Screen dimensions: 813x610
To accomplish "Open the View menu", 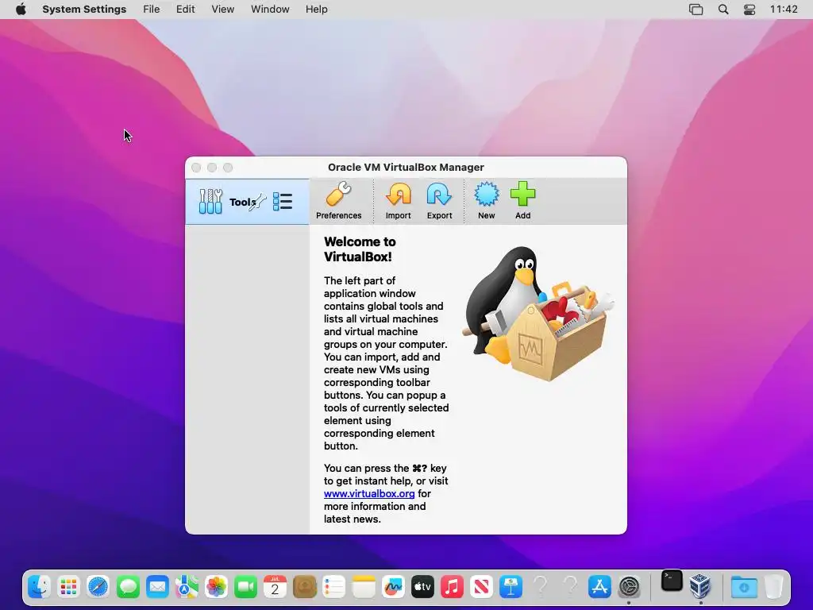I will coord(222,10).
